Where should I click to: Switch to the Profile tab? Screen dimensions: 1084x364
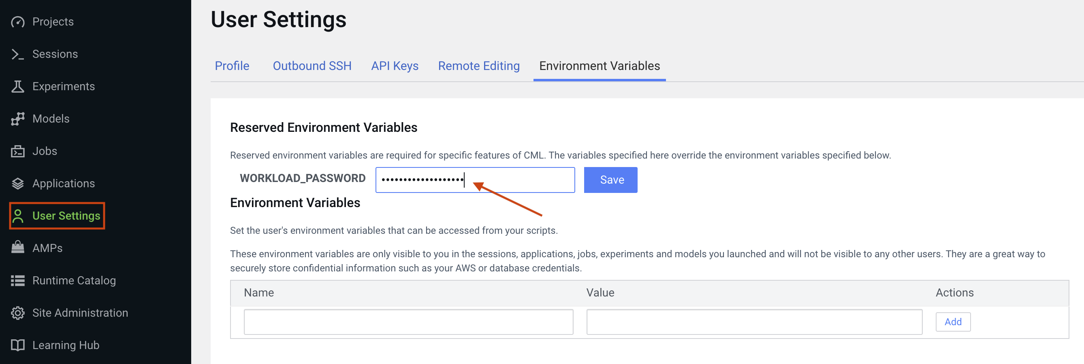(232, 66)
